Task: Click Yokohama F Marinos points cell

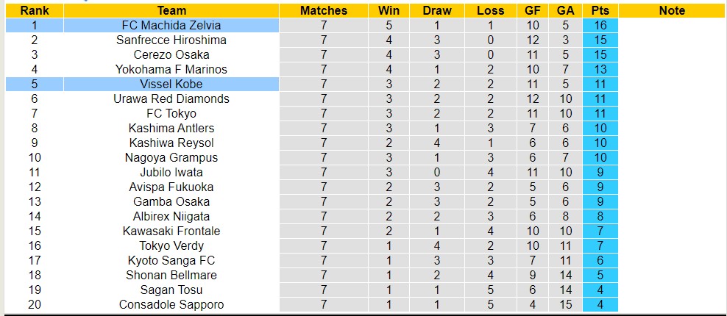Action: pos(600,69)
